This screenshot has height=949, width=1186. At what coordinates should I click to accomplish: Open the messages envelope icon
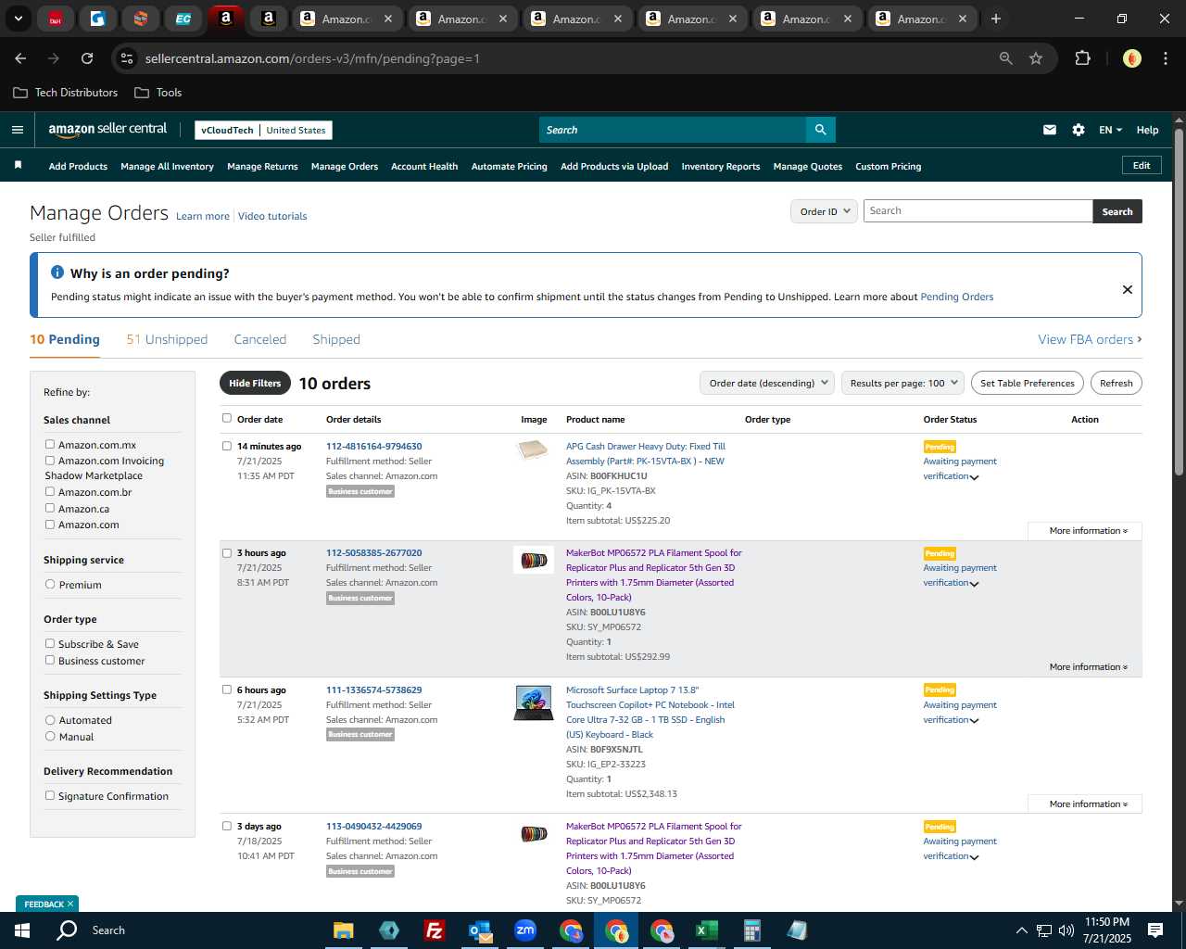[x=1049, y=130]
